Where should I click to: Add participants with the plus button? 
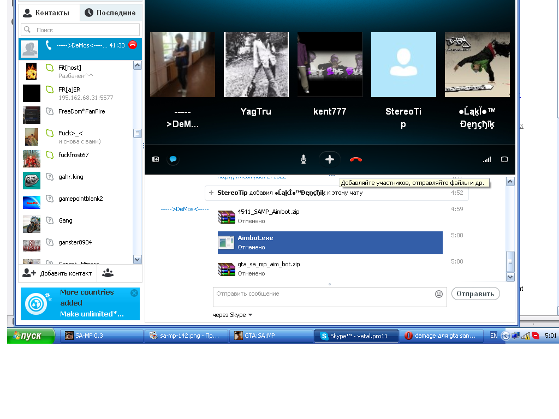(329, 159)
